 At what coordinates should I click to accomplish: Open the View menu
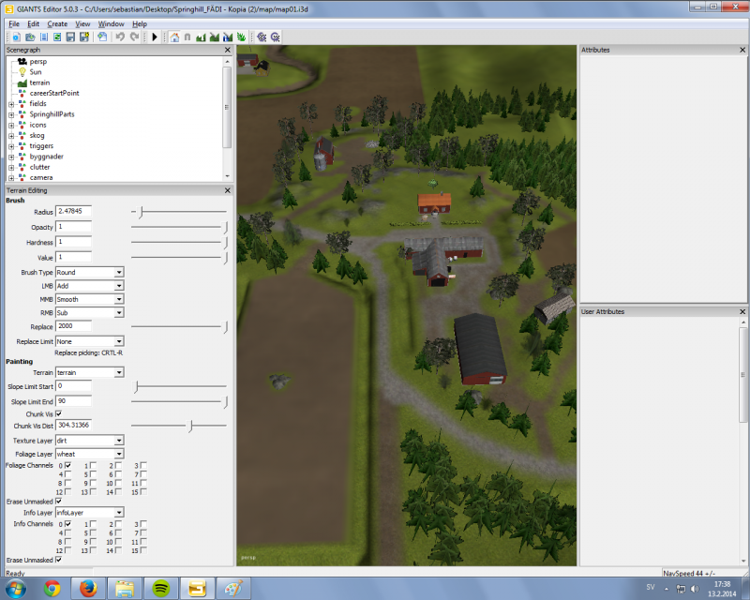[x=82, y=24]
